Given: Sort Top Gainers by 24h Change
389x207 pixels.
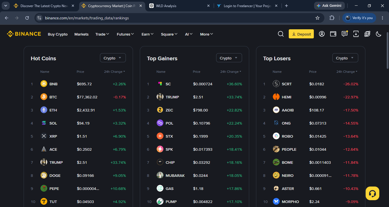Looking at the screenshot, I should tap(231, 72).
